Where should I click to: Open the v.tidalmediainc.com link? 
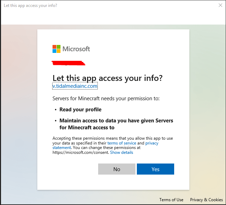75,86
